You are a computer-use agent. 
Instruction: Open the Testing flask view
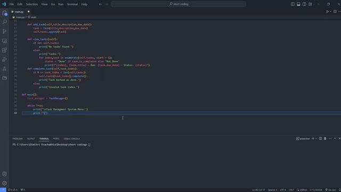[5, 69]
